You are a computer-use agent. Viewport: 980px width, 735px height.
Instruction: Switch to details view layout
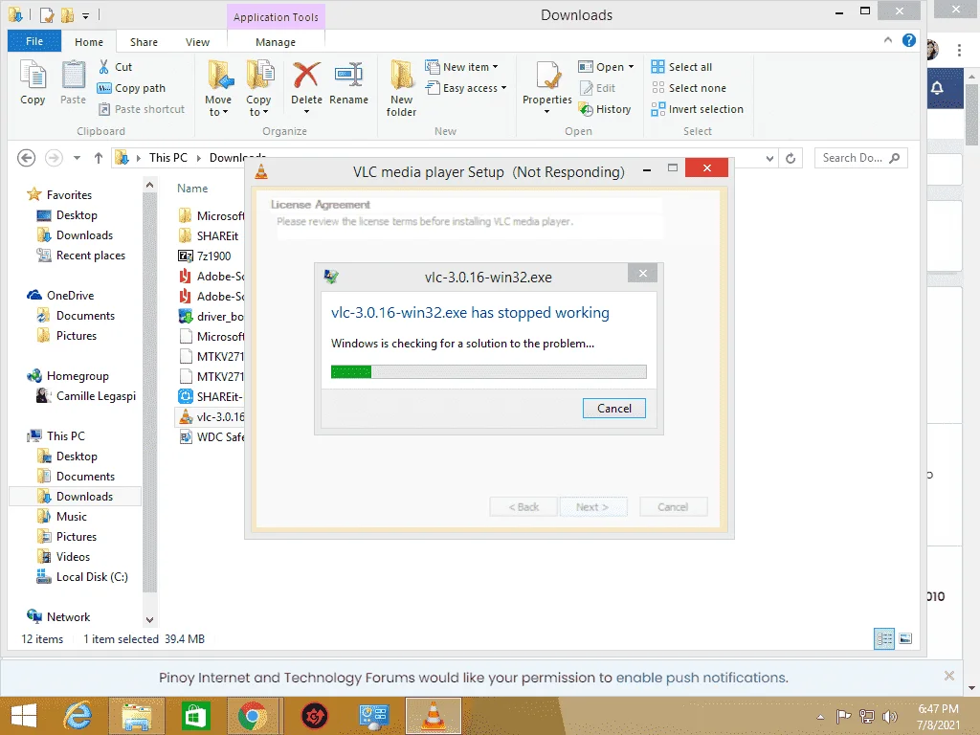(883, 638)
